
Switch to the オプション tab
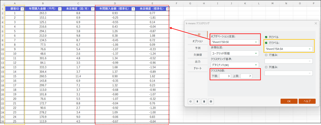[198, 41]
